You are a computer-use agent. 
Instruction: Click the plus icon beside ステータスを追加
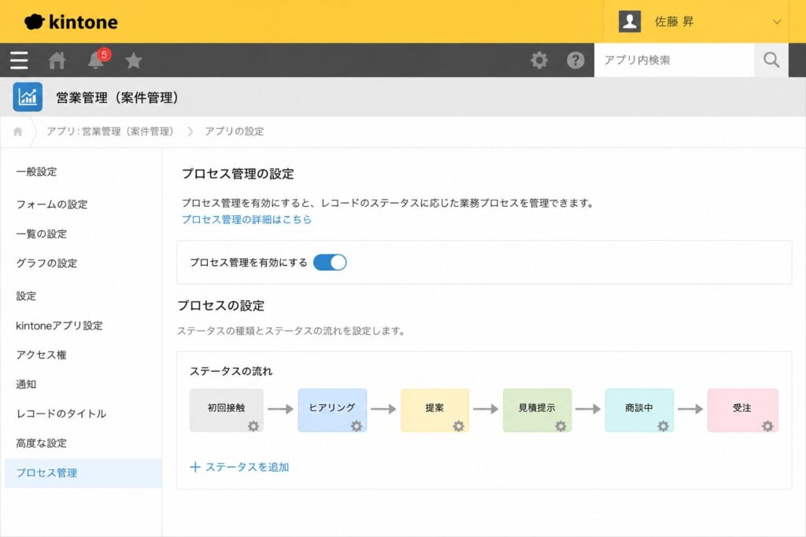coord(195,467)
